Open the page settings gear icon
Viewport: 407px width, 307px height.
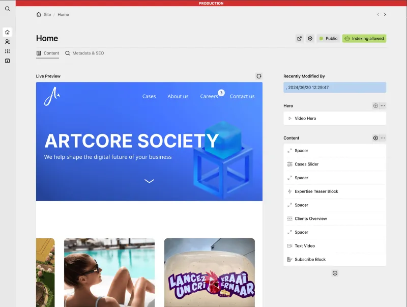click(310, 38)
